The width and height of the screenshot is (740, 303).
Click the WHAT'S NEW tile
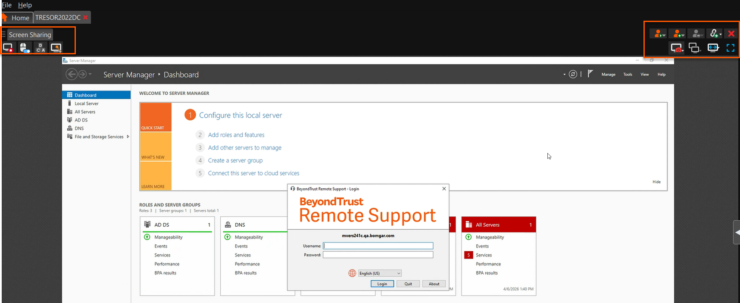coord(156,147)
